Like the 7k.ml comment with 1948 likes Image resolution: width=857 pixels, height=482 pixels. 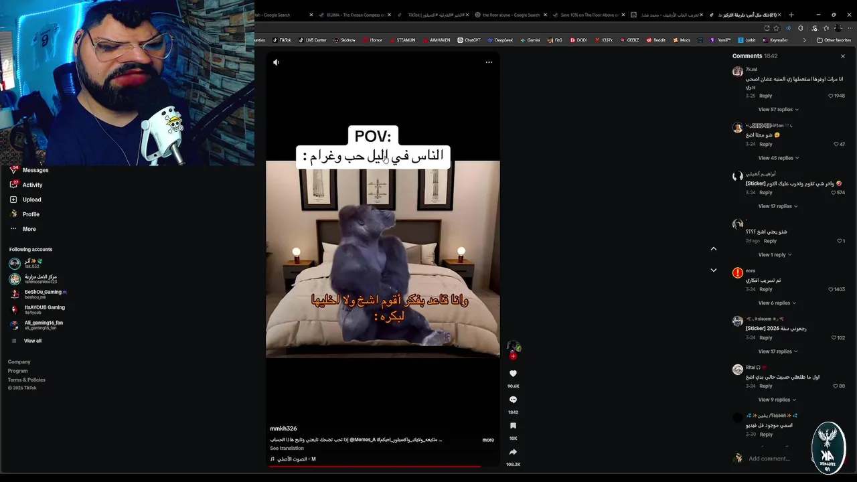click(x=831, y=96)
